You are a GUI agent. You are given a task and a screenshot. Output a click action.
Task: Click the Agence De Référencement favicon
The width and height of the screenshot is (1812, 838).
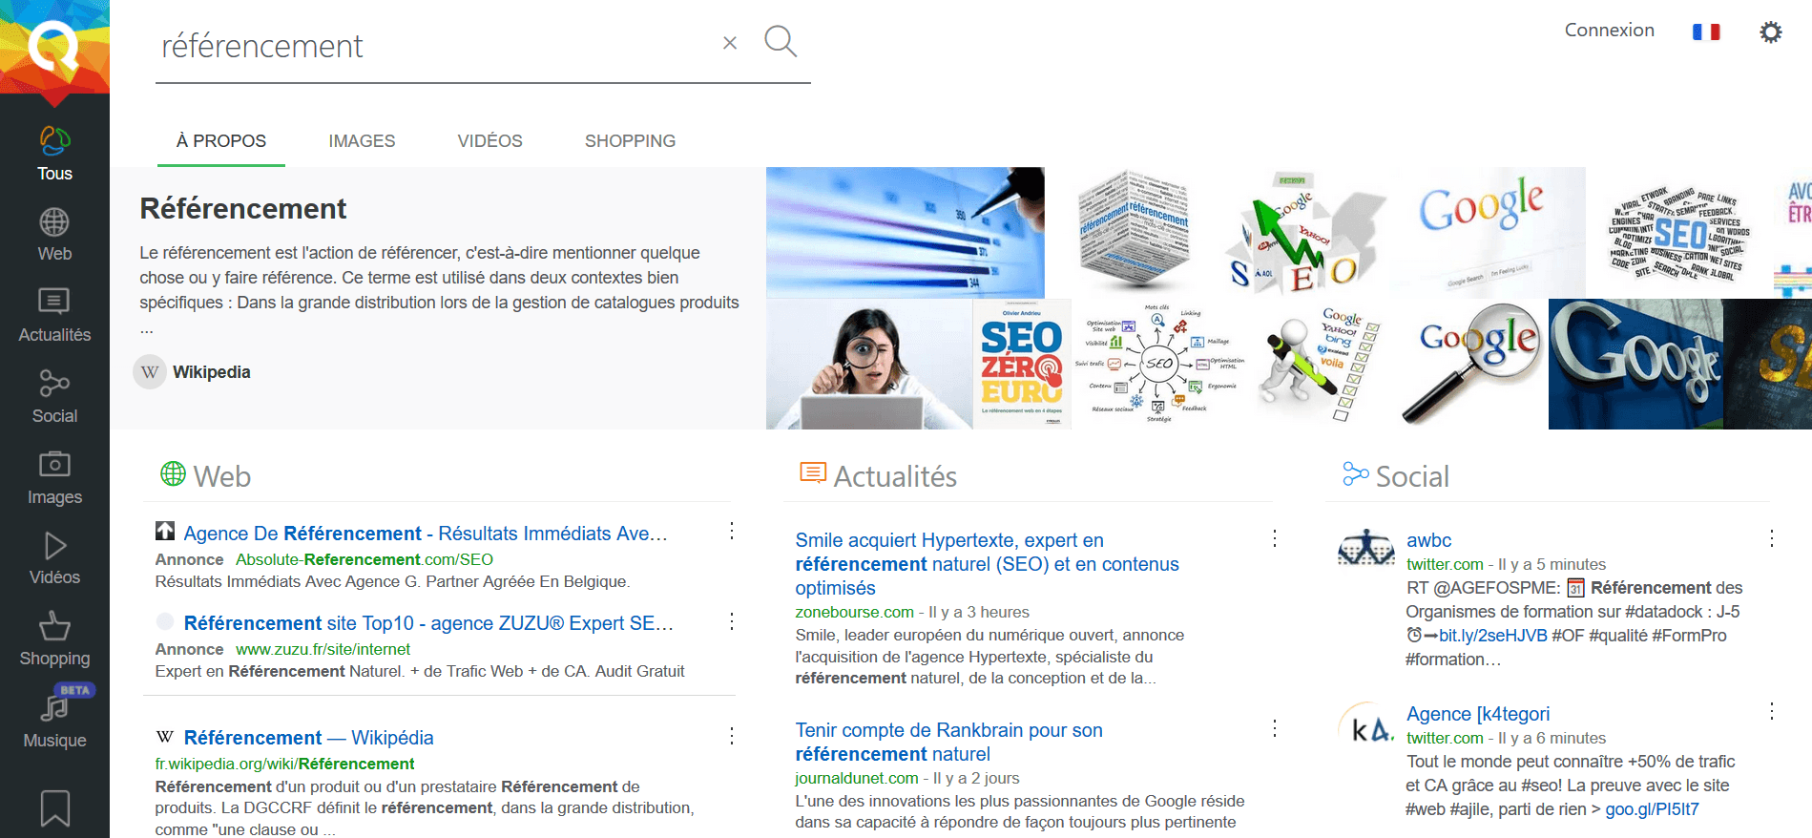(165, 531)
